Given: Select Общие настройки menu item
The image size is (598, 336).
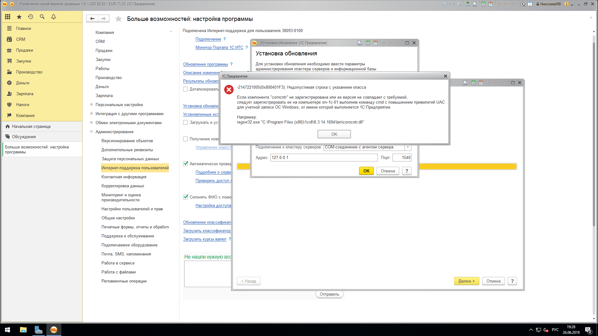Looking at the screenshot, I should coord(118,218).
